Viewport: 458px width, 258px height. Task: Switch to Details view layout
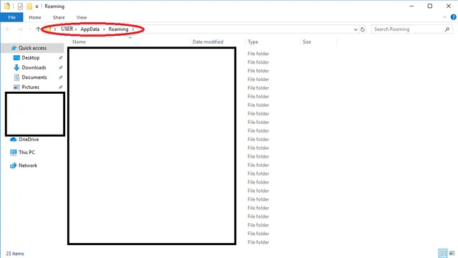442,253
